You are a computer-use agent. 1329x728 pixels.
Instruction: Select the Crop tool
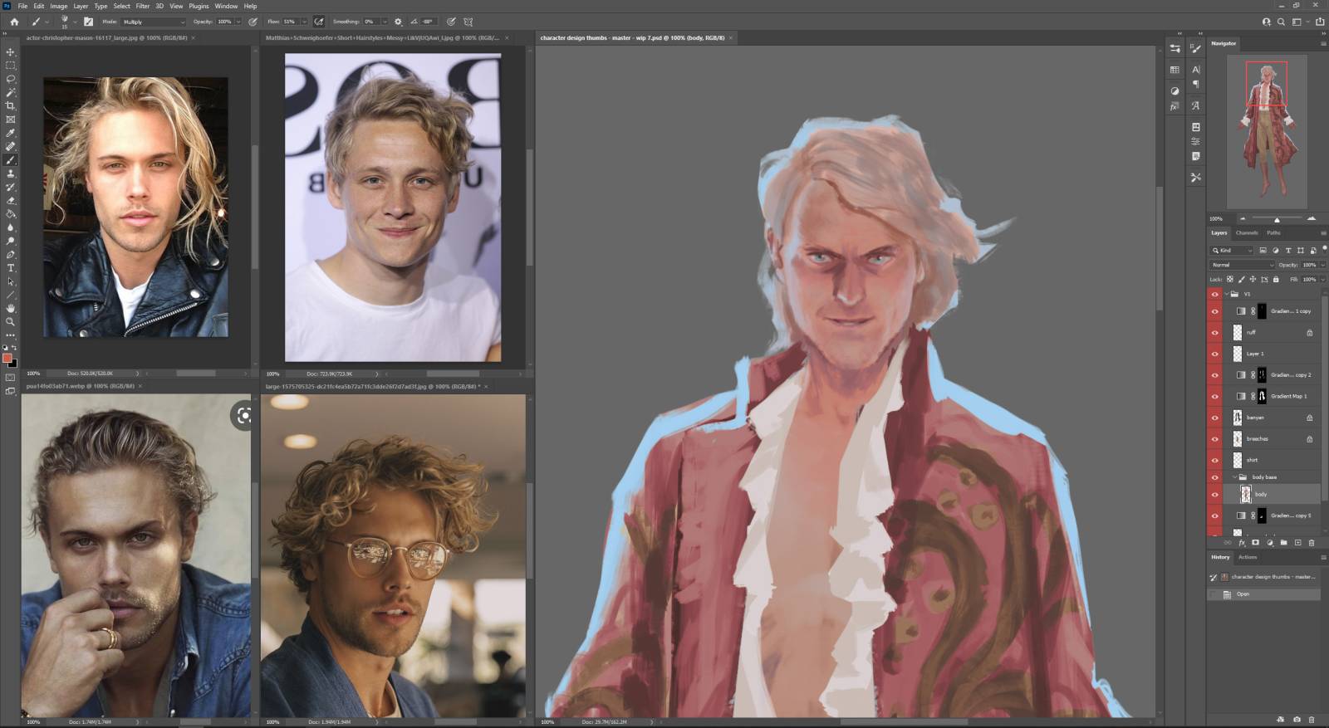(x=11, y=106)
